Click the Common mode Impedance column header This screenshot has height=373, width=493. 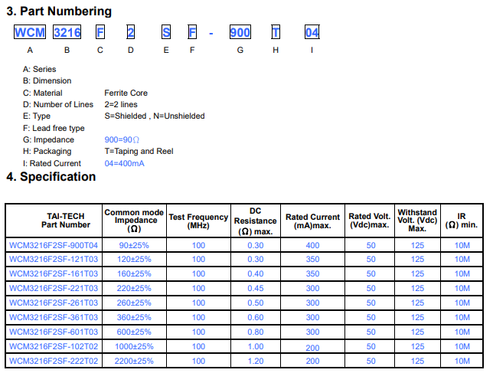pos(134,221)
